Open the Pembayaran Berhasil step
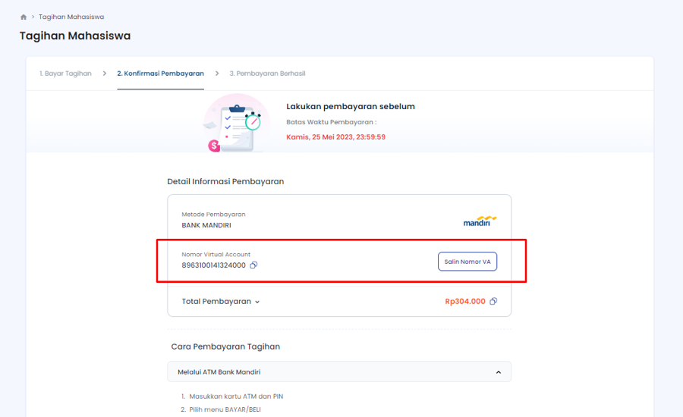The height and width of the screenshot is (417, 683). pyautogui.click(x=267, y=74)
